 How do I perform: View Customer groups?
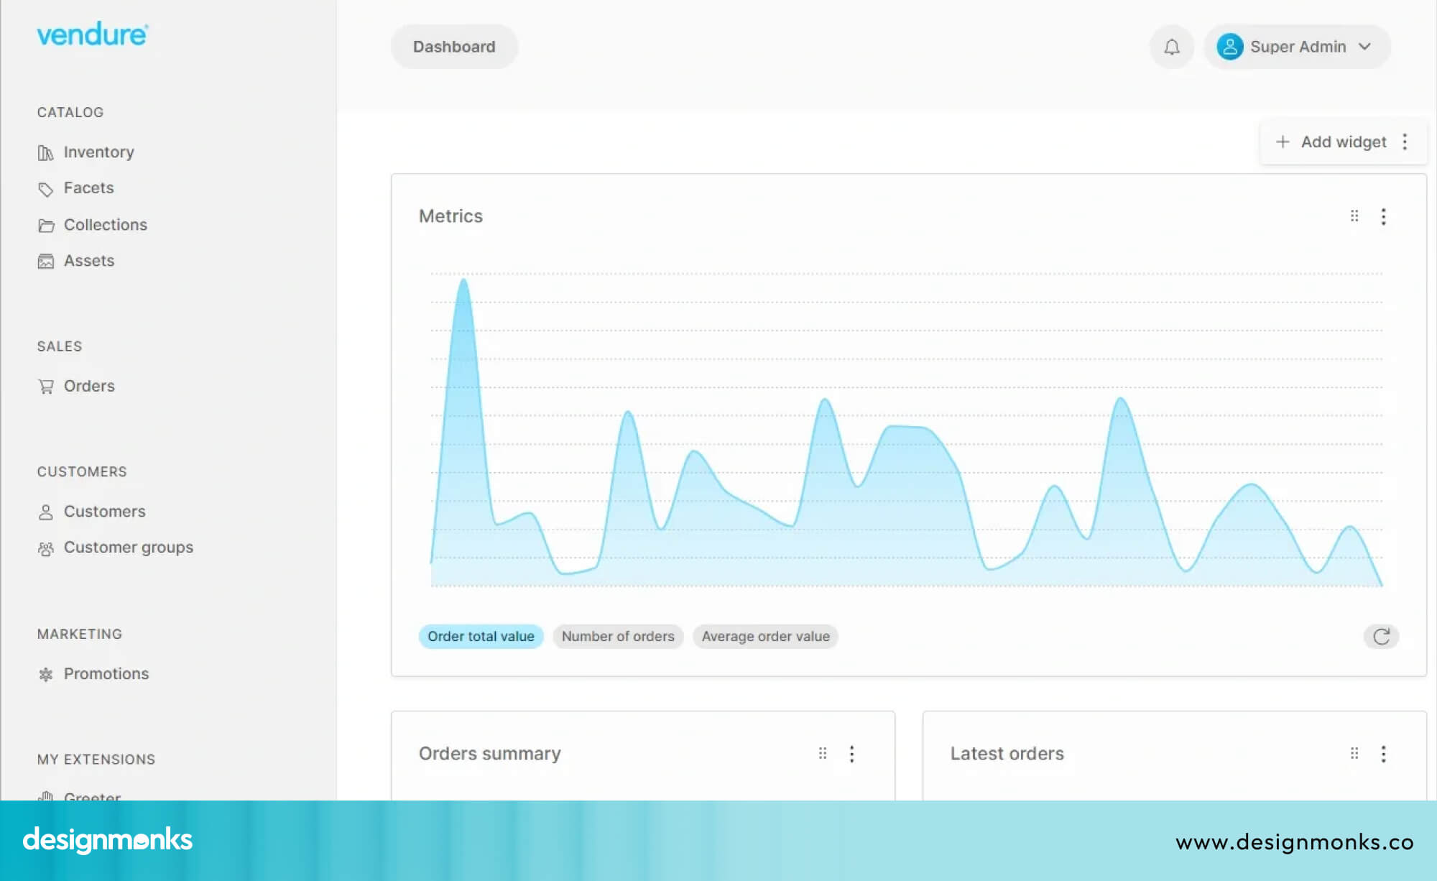pos(128,547)
